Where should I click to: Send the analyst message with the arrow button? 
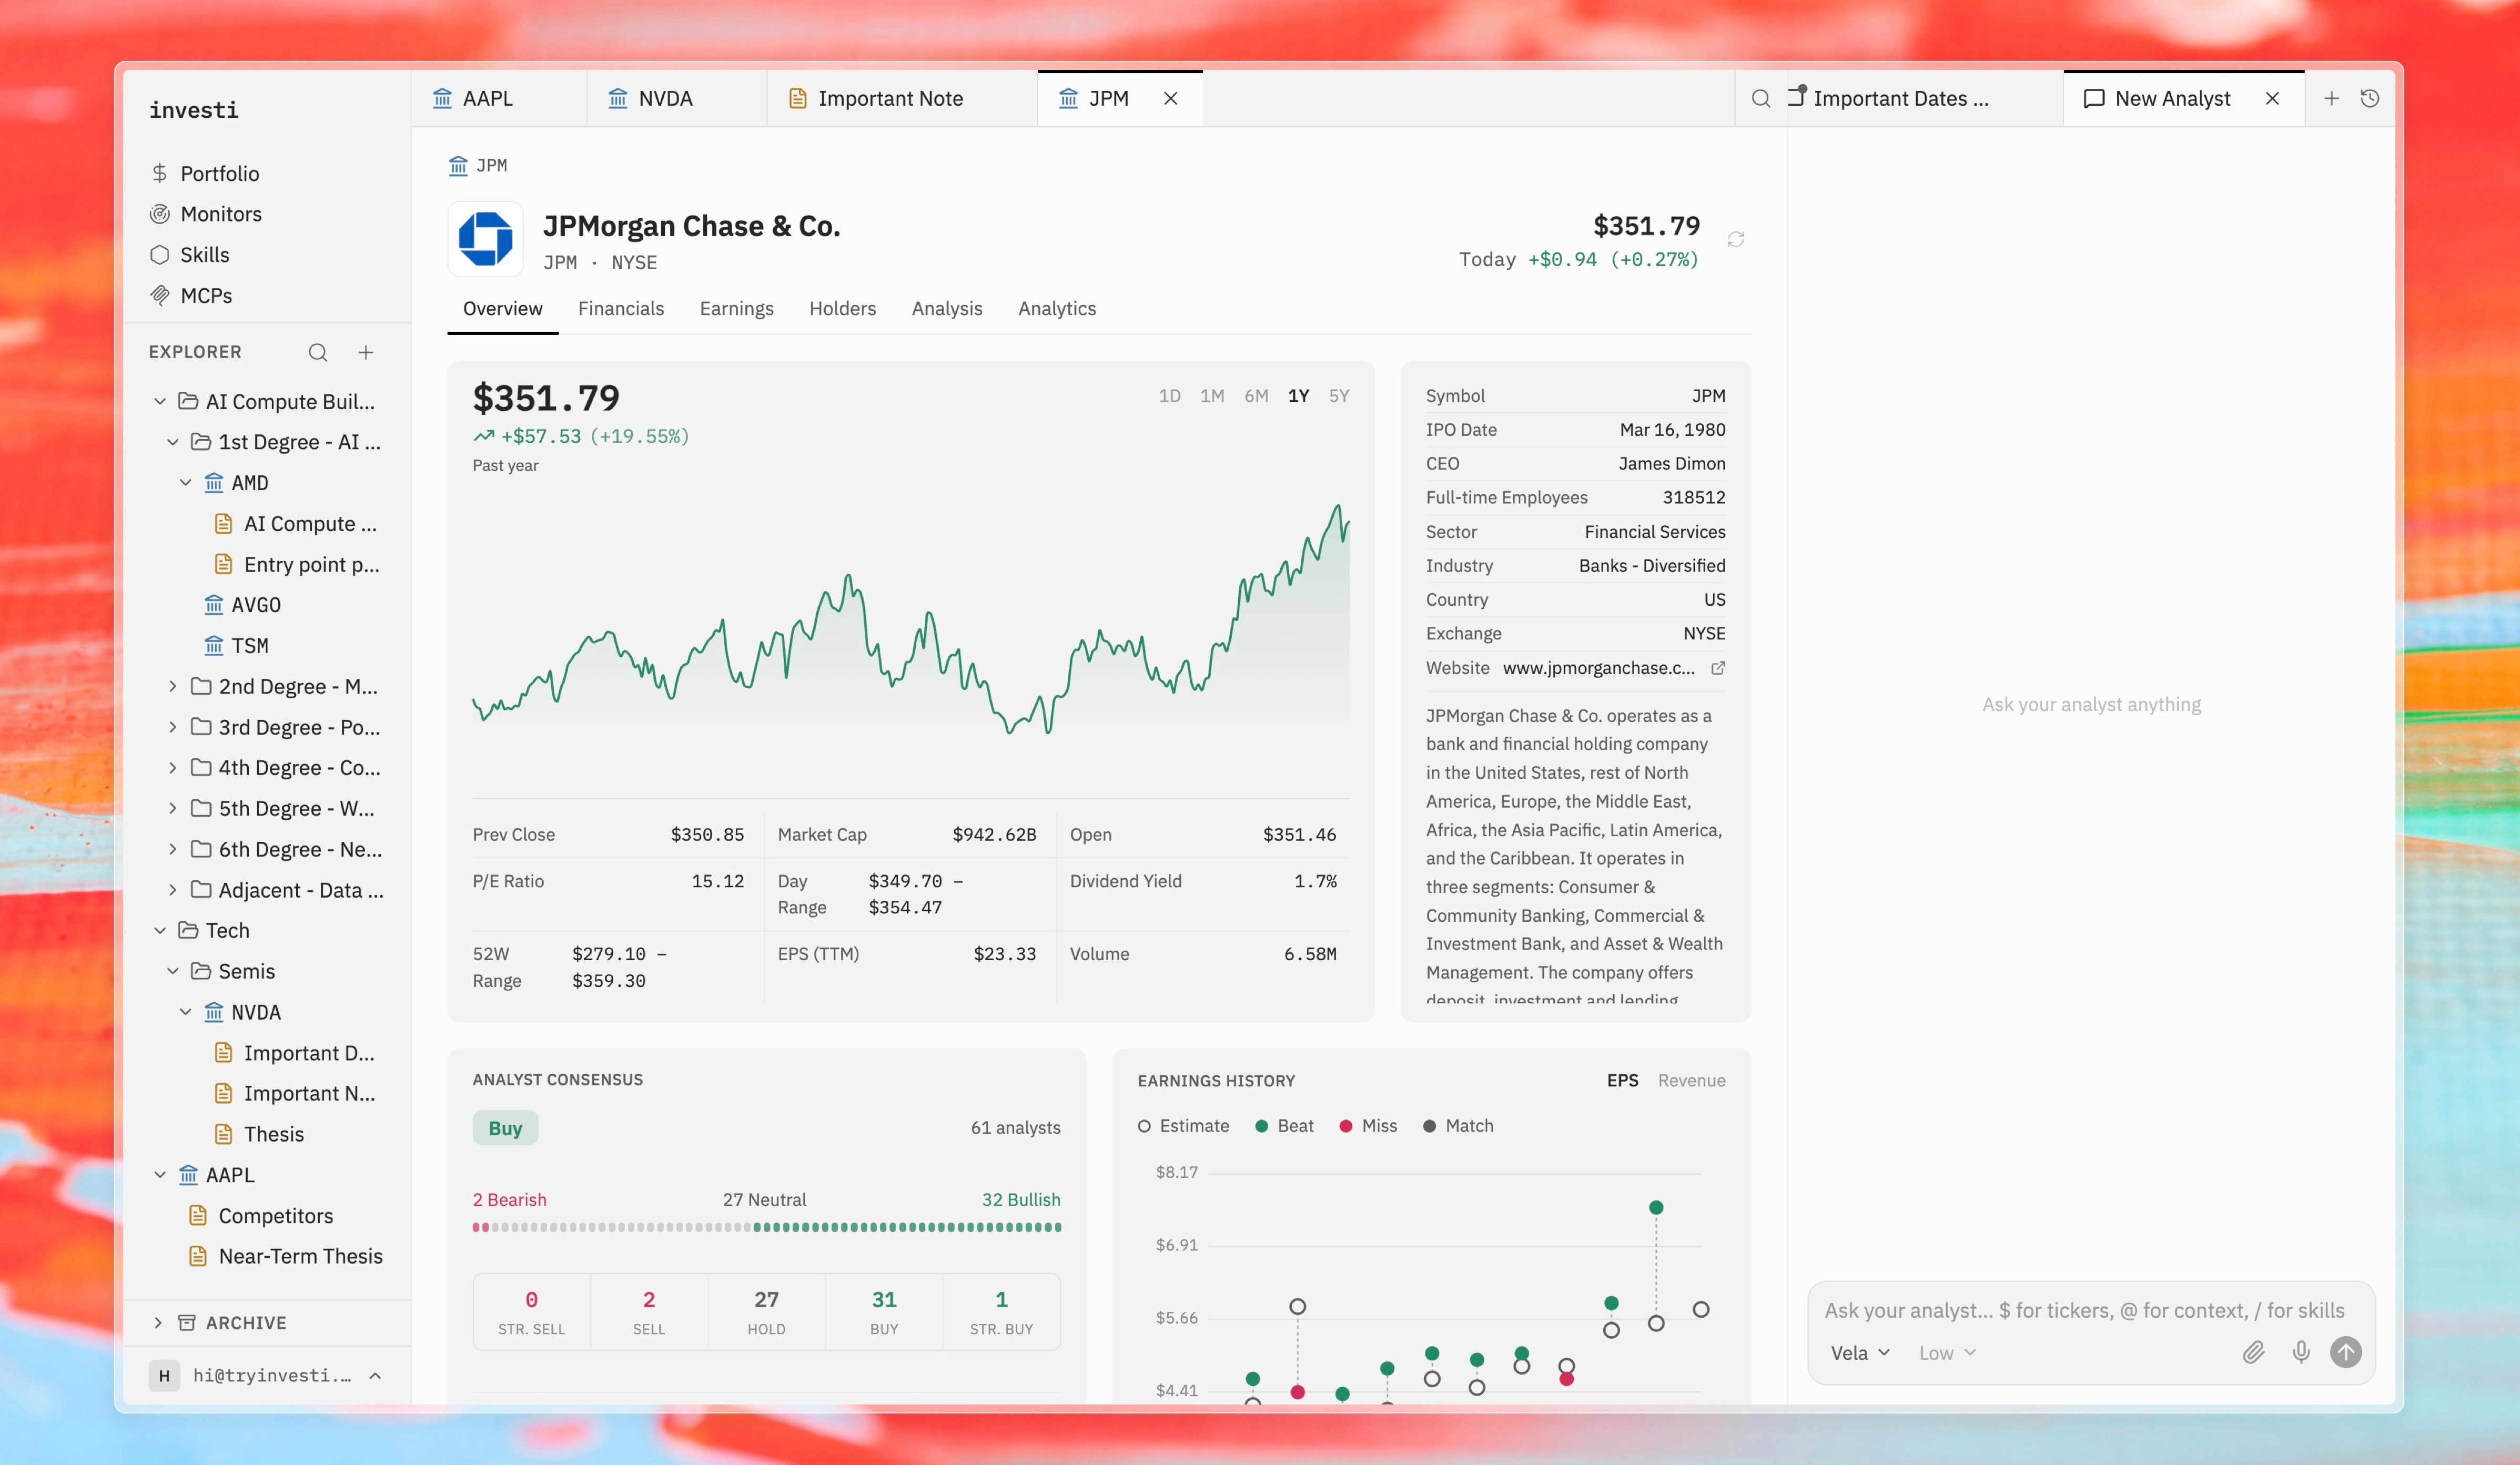coord(2346,1352)
